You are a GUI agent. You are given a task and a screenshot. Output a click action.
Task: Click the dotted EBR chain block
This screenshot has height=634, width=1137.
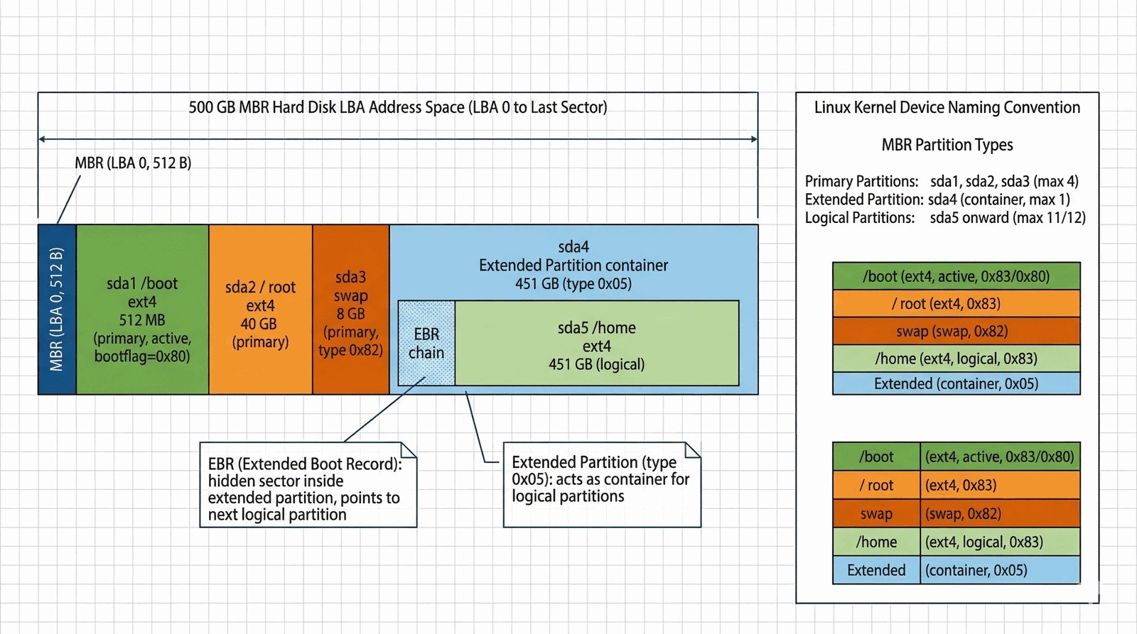[x=426, y=343]
